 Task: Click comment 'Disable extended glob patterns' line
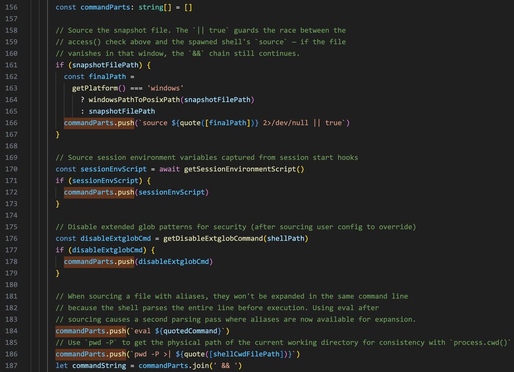point(236,227)
